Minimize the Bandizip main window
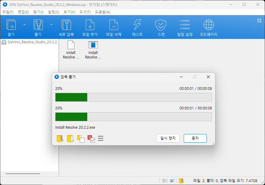Viewport: 265px width, 185px height. tap(231, 4)
